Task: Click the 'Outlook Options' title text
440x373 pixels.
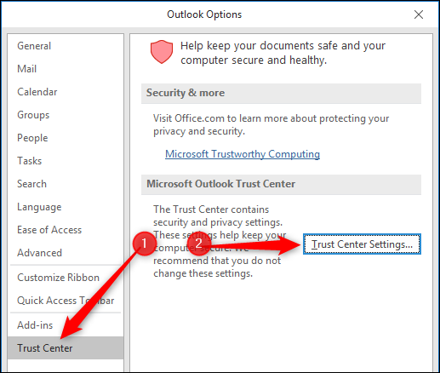Action: pyautogui.click(x=204, y=14)
